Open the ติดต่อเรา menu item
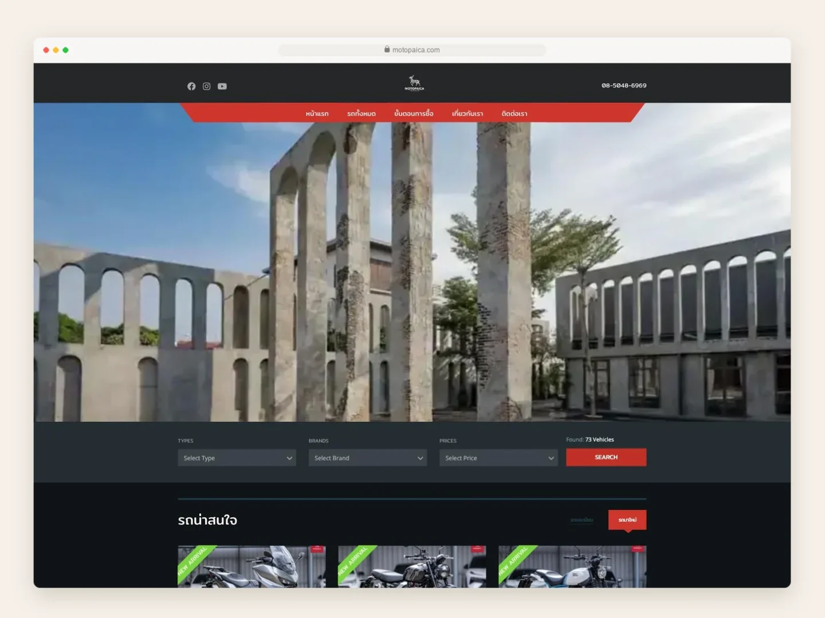 [x=514, y=113]
